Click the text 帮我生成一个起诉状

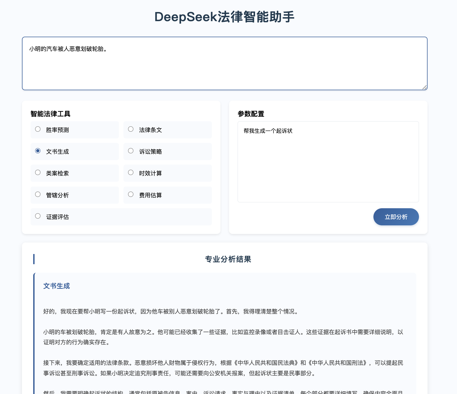[268, 131]
